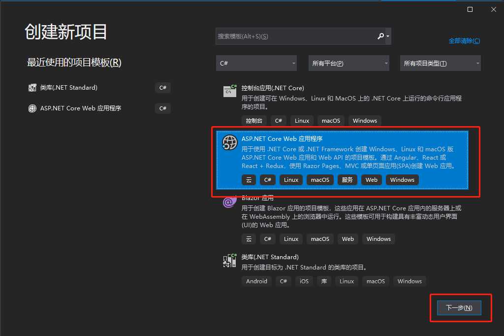Open the C# language filter dropdown
This screenshot has width=504, height=336.
click(256, 63)
